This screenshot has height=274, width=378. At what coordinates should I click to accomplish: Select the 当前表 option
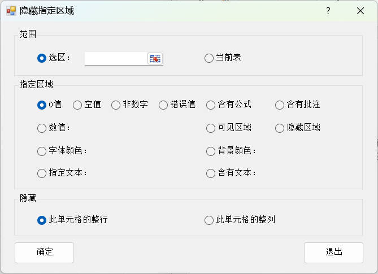pos(210,58)
